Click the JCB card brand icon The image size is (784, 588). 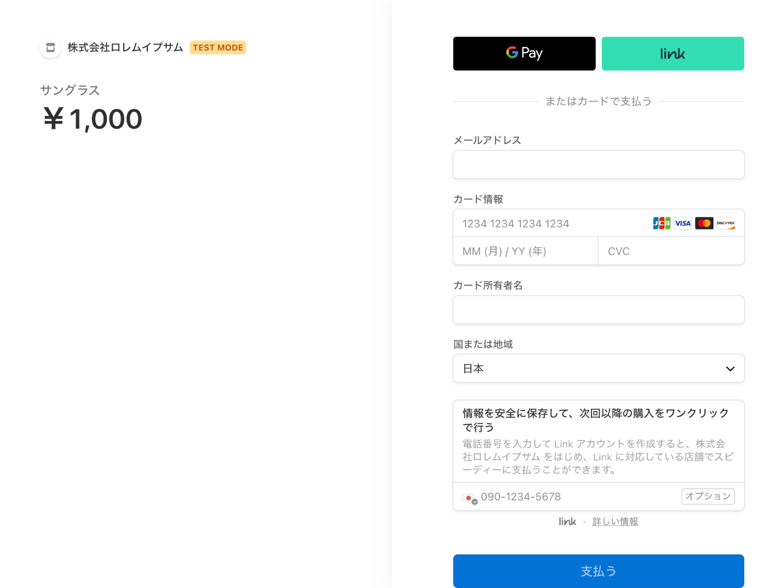point(661,223)
